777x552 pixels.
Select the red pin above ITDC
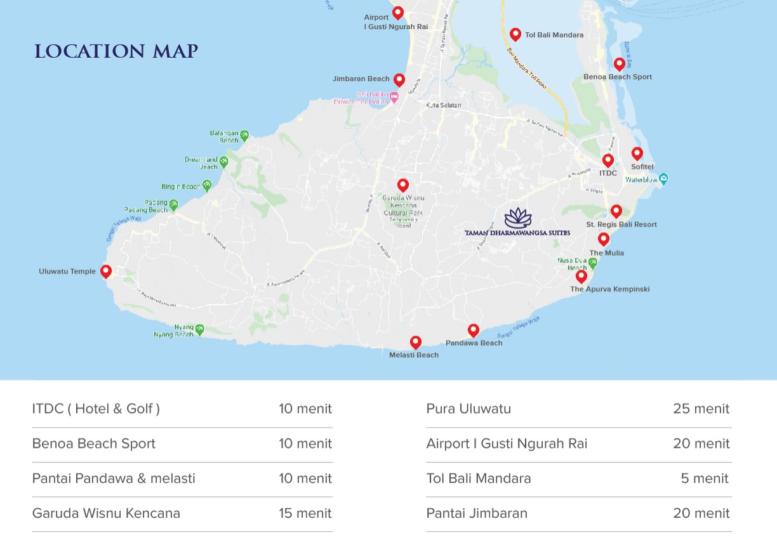(608, 161)
